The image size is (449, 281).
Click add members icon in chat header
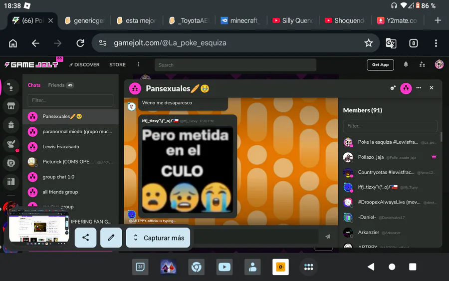[x=393, y=88]
